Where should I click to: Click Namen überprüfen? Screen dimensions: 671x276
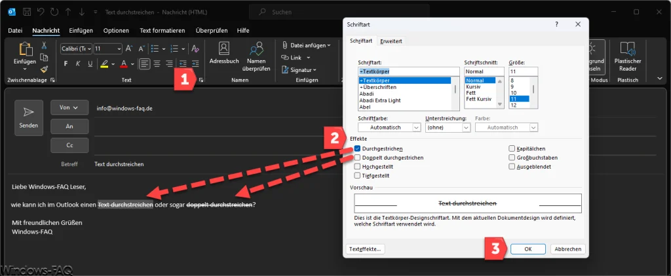256,56
